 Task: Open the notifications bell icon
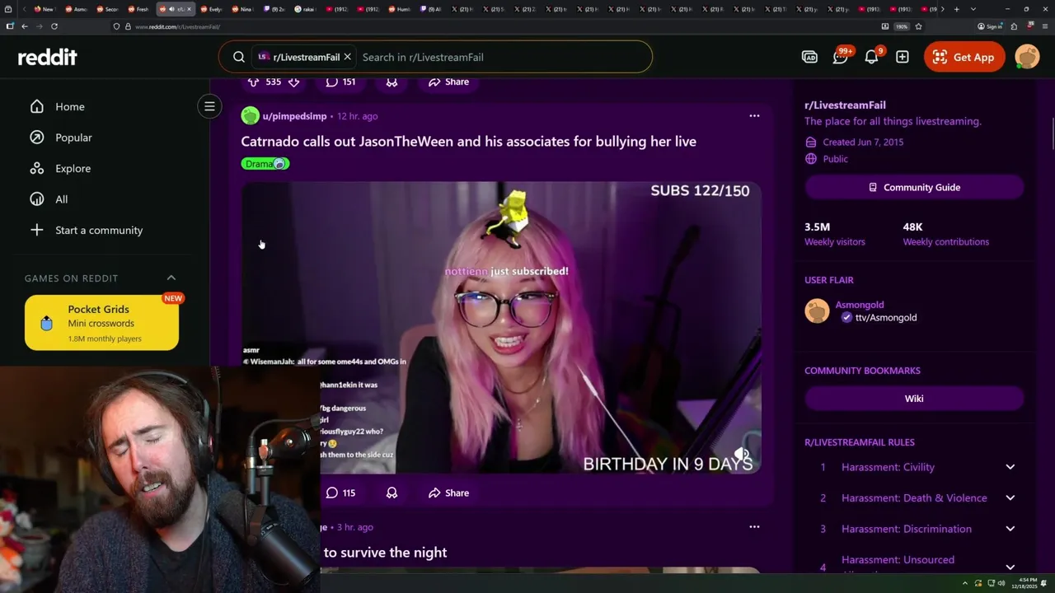click(x=871, y=57)
